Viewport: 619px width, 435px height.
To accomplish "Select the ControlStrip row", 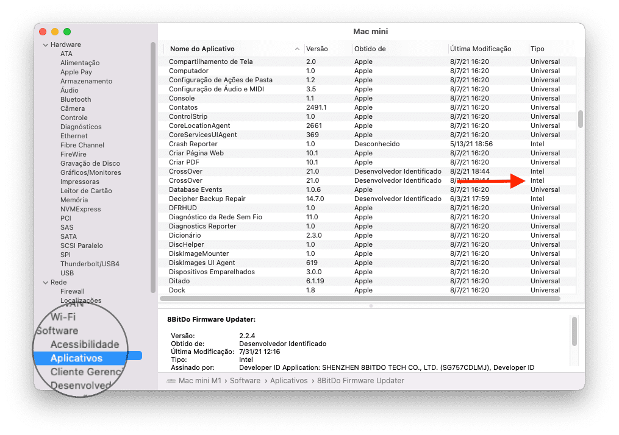I will click(367, 116).
